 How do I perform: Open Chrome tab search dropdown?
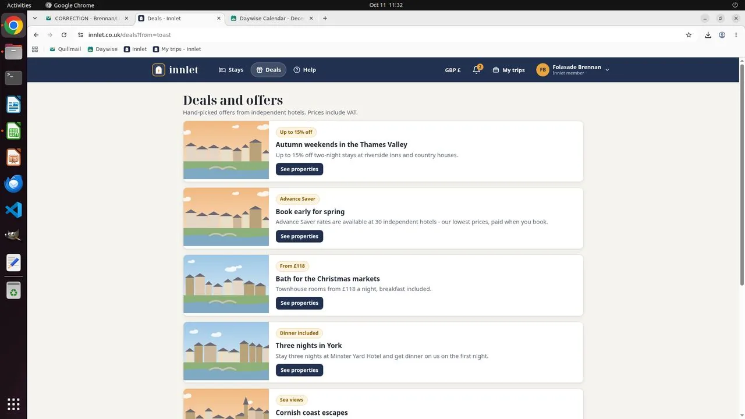[36, 18]
